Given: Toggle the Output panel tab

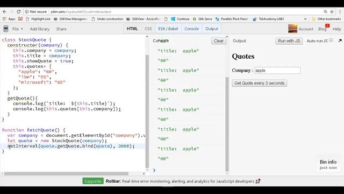Looking at the screenshot, I should click(x=212, y=29).
